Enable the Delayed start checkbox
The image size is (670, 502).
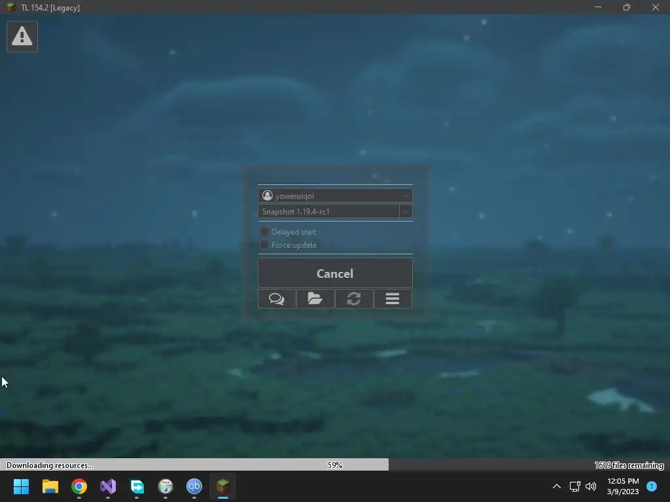coord(264,231)
